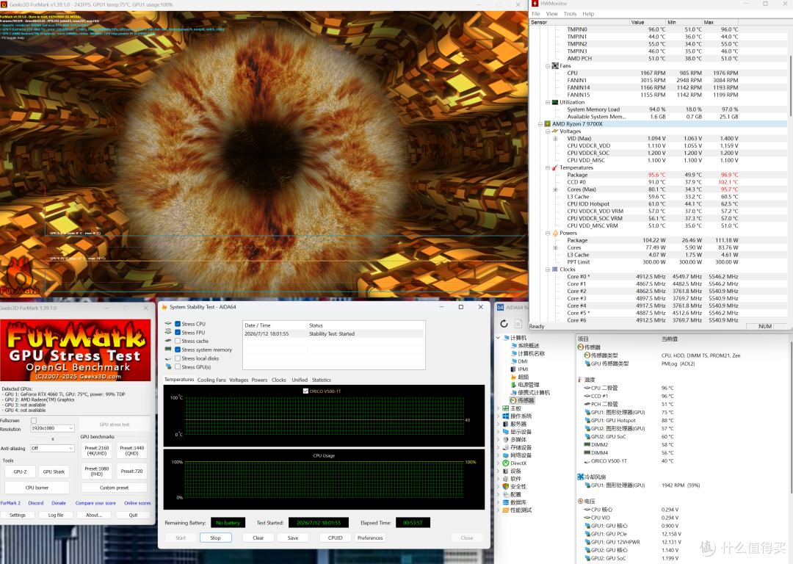
Task: Stop the AIDA64 stability test
Action: click(215, 538)
